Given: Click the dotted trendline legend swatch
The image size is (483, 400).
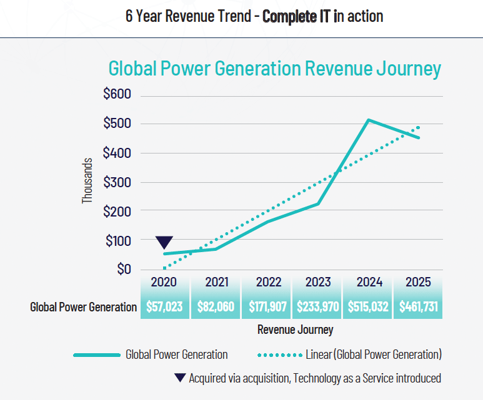Looking at the screenshot, I should pyautogui.click(x=279, y=355).
